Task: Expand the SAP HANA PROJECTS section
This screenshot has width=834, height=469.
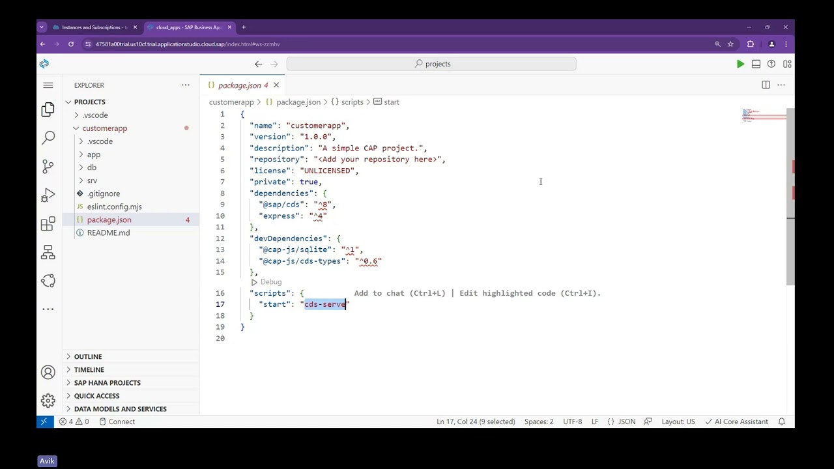Action: click(x=108, y=382)
